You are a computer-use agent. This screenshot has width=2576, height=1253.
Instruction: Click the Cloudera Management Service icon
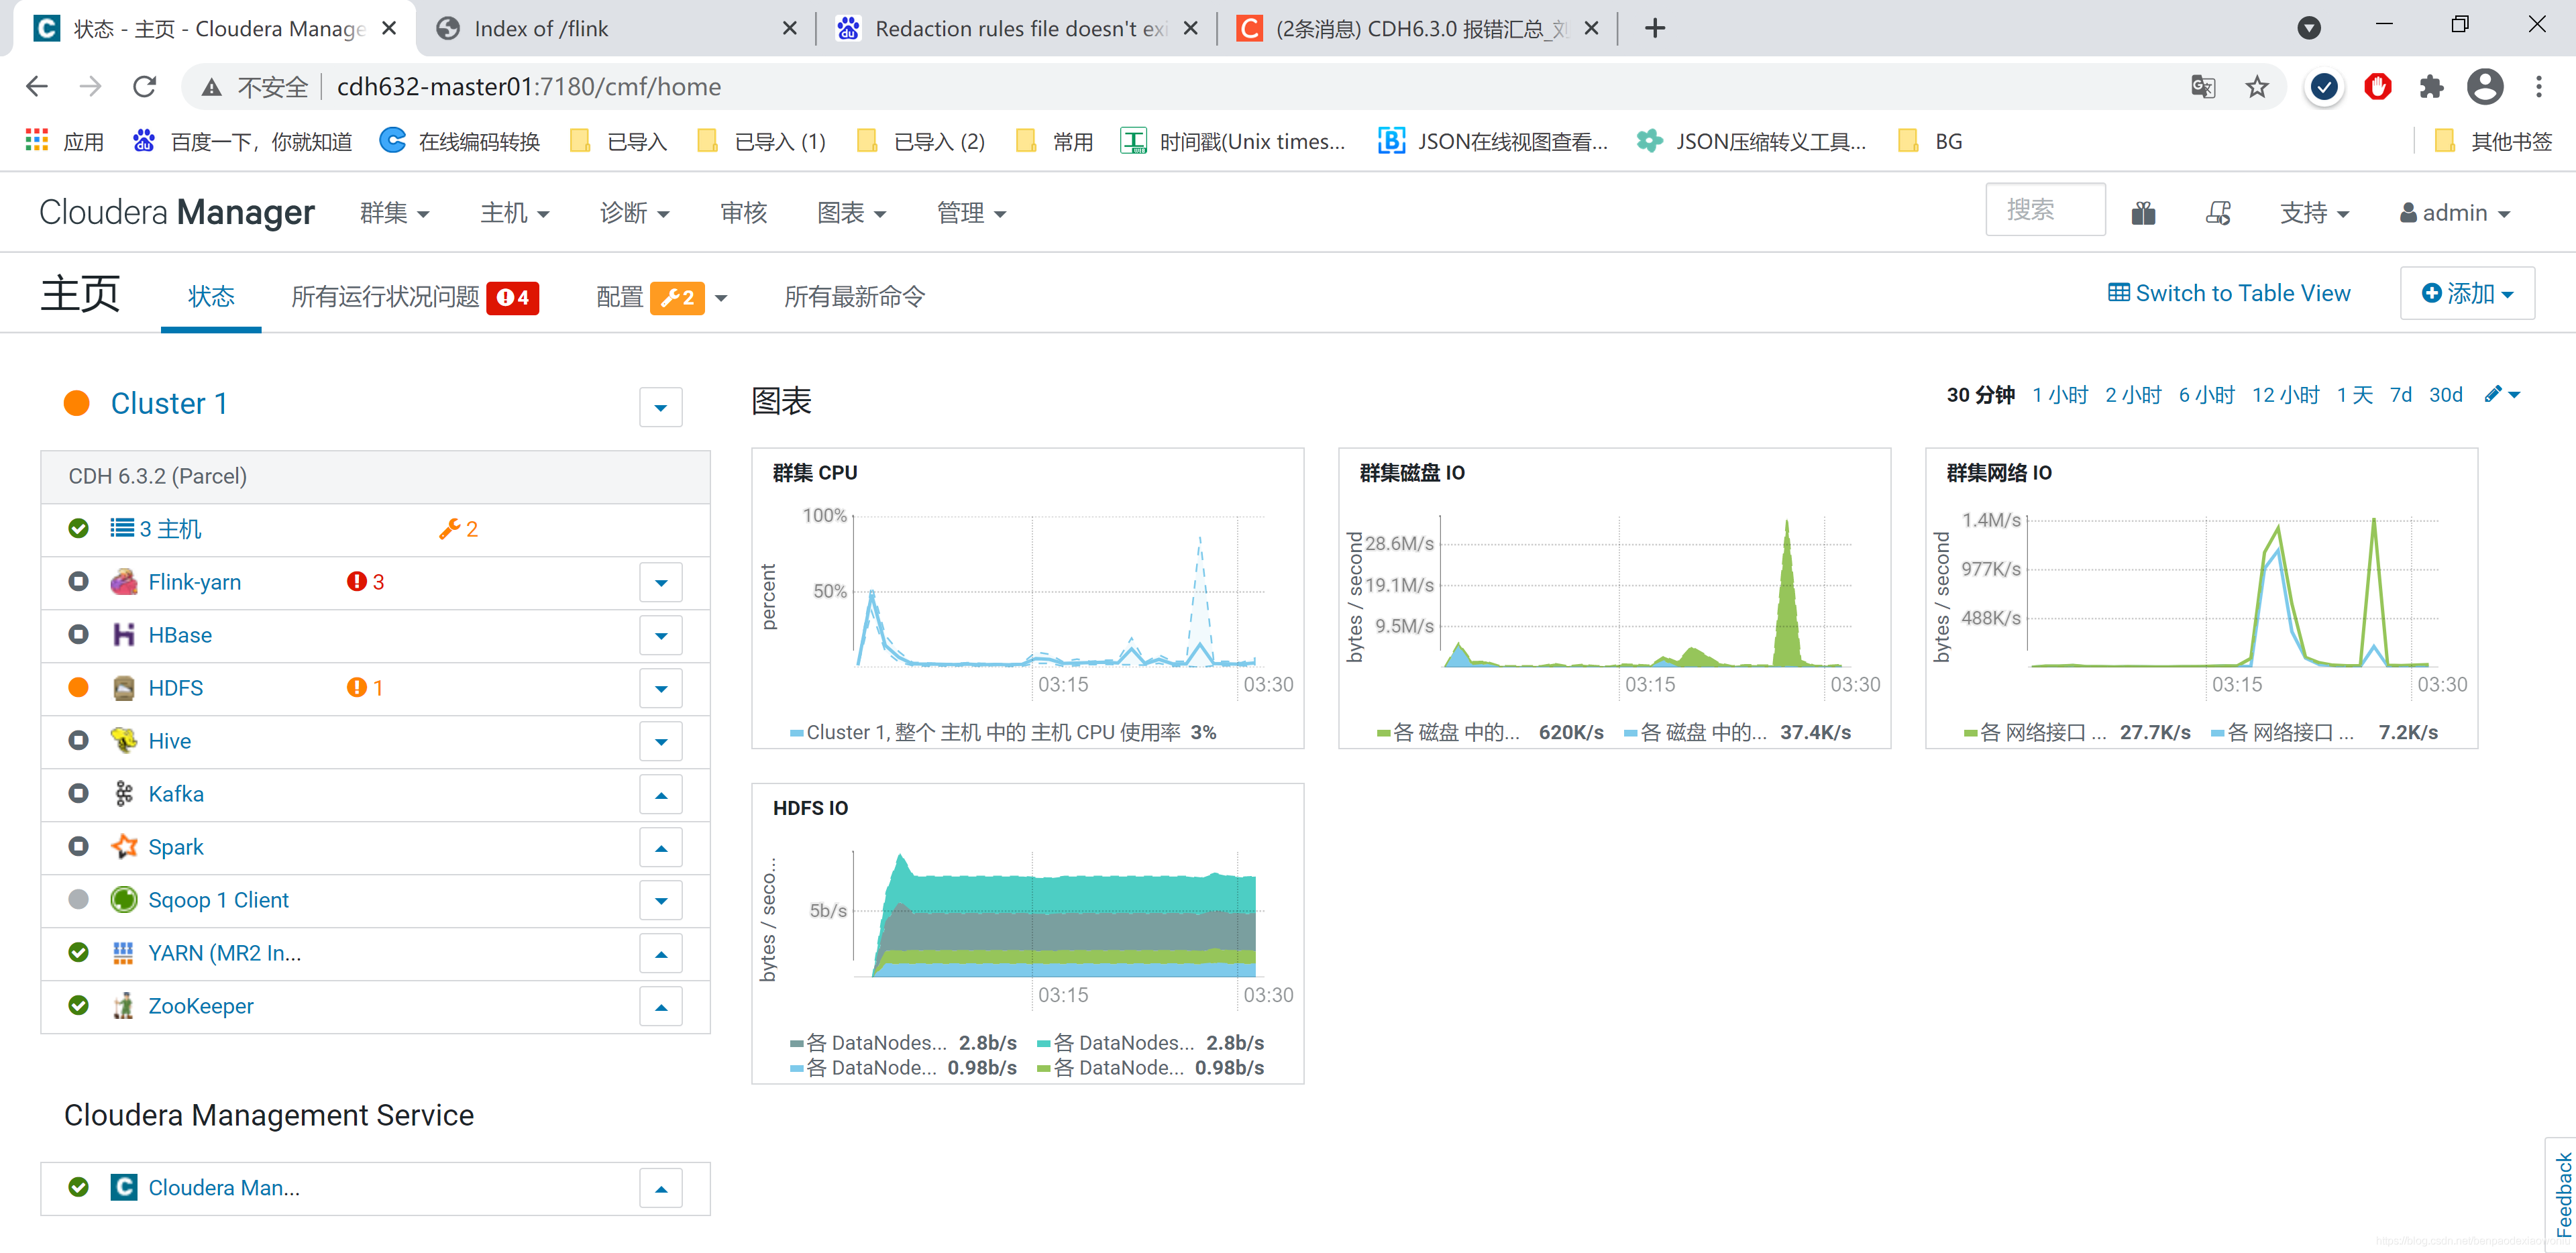124,1187
